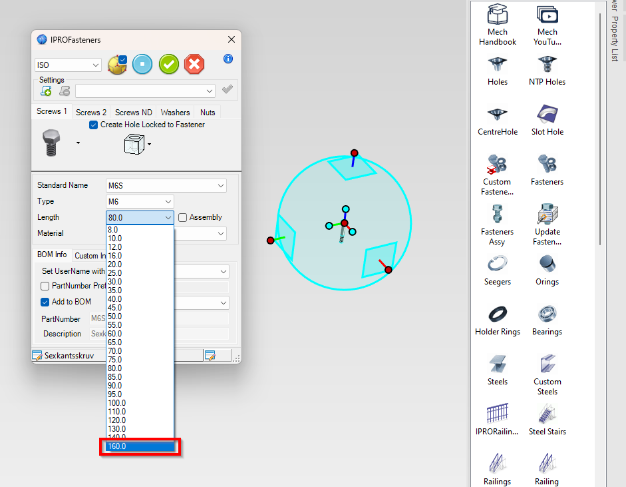Launch the NTP Holes tool
Image resolution: width=626 pixels, height=487 pixels.
click(x=547, y=71)
